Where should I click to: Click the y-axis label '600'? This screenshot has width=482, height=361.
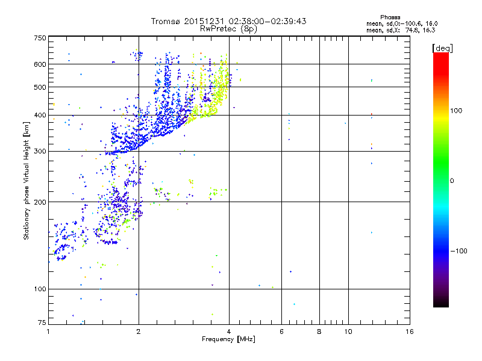(x=40, y=64)
